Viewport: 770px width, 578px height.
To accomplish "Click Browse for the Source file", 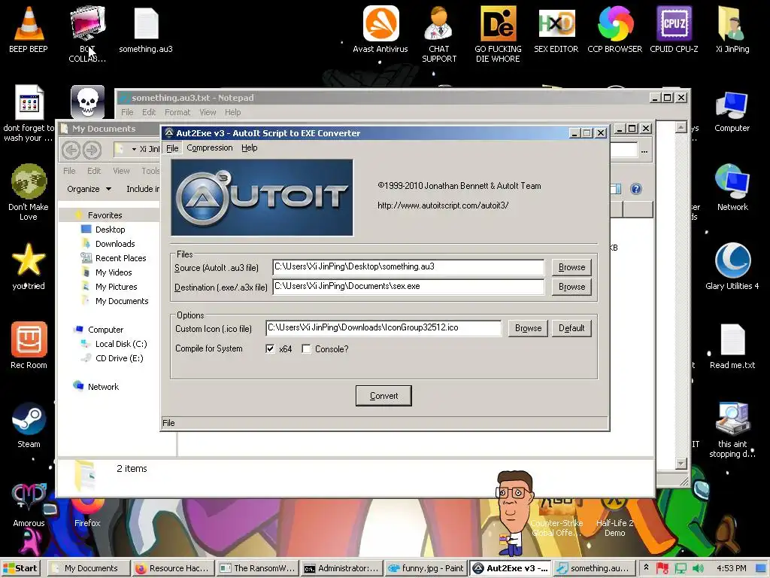I will [x=571, y=267].
